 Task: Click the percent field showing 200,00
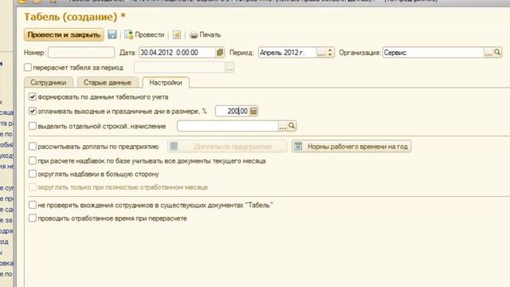click(x=233, y=111)
